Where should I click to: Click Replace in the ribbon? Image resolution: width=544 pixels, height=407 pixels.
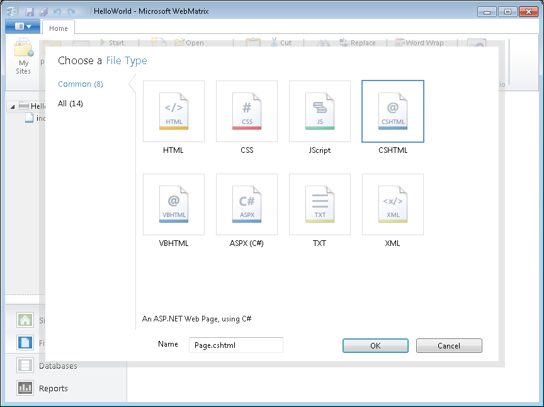click(358, 43)
